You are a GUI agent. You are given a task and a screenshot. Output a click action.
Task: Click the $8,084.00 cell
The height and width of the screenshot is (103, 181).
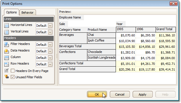click(x=166, y=58)
